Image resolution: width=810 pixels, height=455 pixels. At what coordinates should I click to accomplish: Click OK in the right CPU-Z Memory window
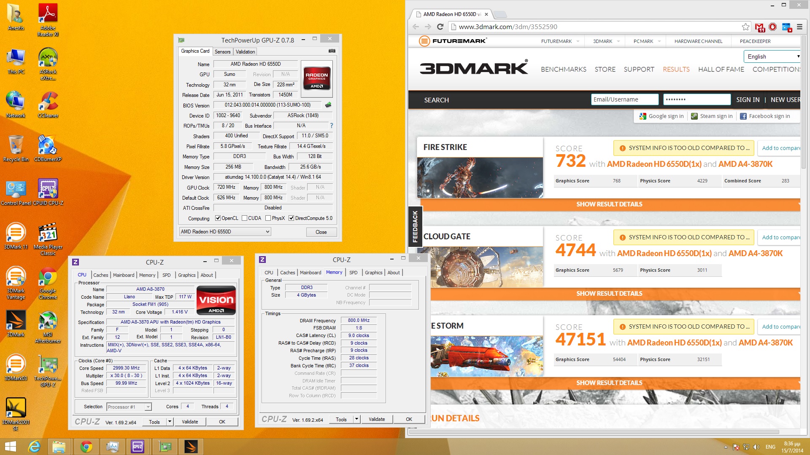409,419
